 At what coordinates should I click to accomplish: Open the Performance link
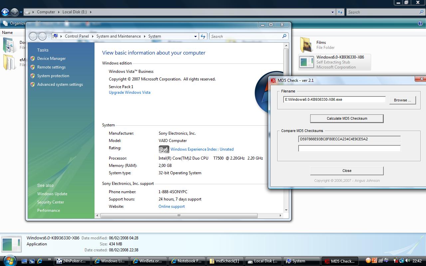(x=49, y=210)
